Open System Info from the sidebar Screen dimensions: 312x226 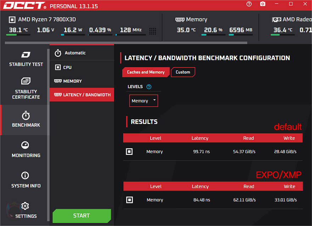(26, 180)
